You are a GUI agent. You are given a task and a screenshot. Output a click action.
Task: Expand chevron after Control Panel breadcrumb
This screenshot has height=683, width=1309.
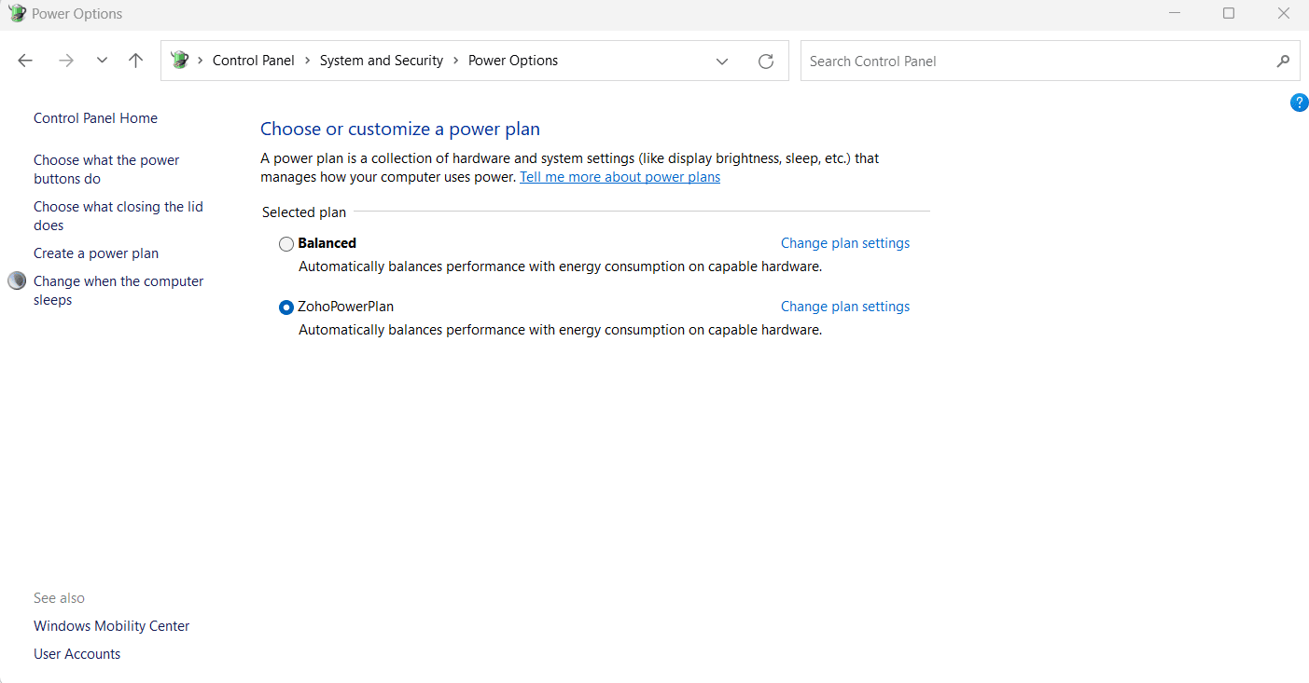coord(307,61)
